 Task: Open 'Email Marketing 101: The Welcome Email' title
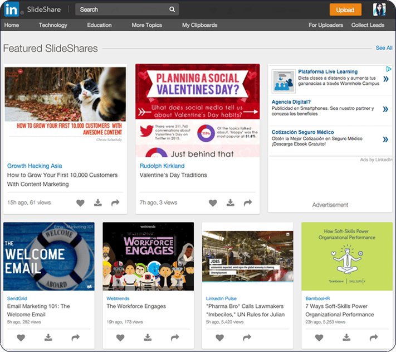click(38, 310)
